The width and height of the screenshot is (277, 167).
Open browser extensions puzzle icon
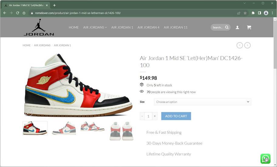coord(253,13)
